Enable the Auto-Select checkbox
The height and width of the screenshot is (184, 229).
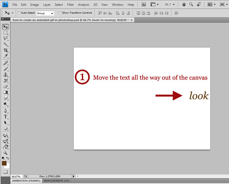pos(19,13)
